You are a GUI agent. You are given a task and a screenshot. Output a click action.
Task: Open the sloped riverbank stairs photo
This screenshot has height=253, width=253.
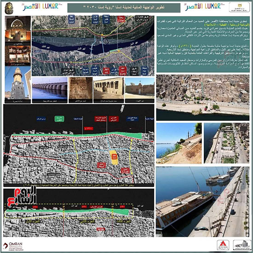click(179, 143)
